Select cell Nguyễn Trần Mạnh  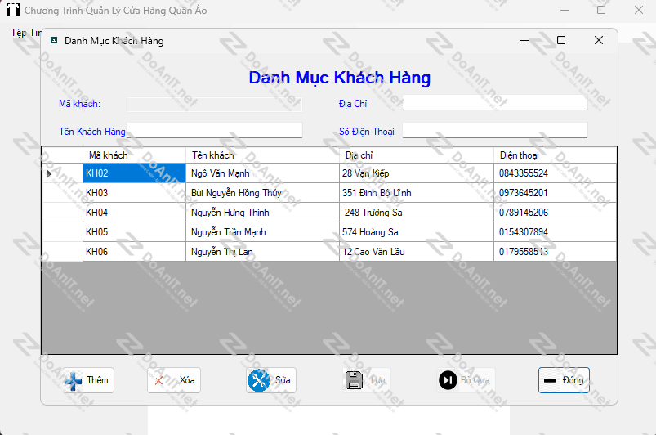click(262, 232)
